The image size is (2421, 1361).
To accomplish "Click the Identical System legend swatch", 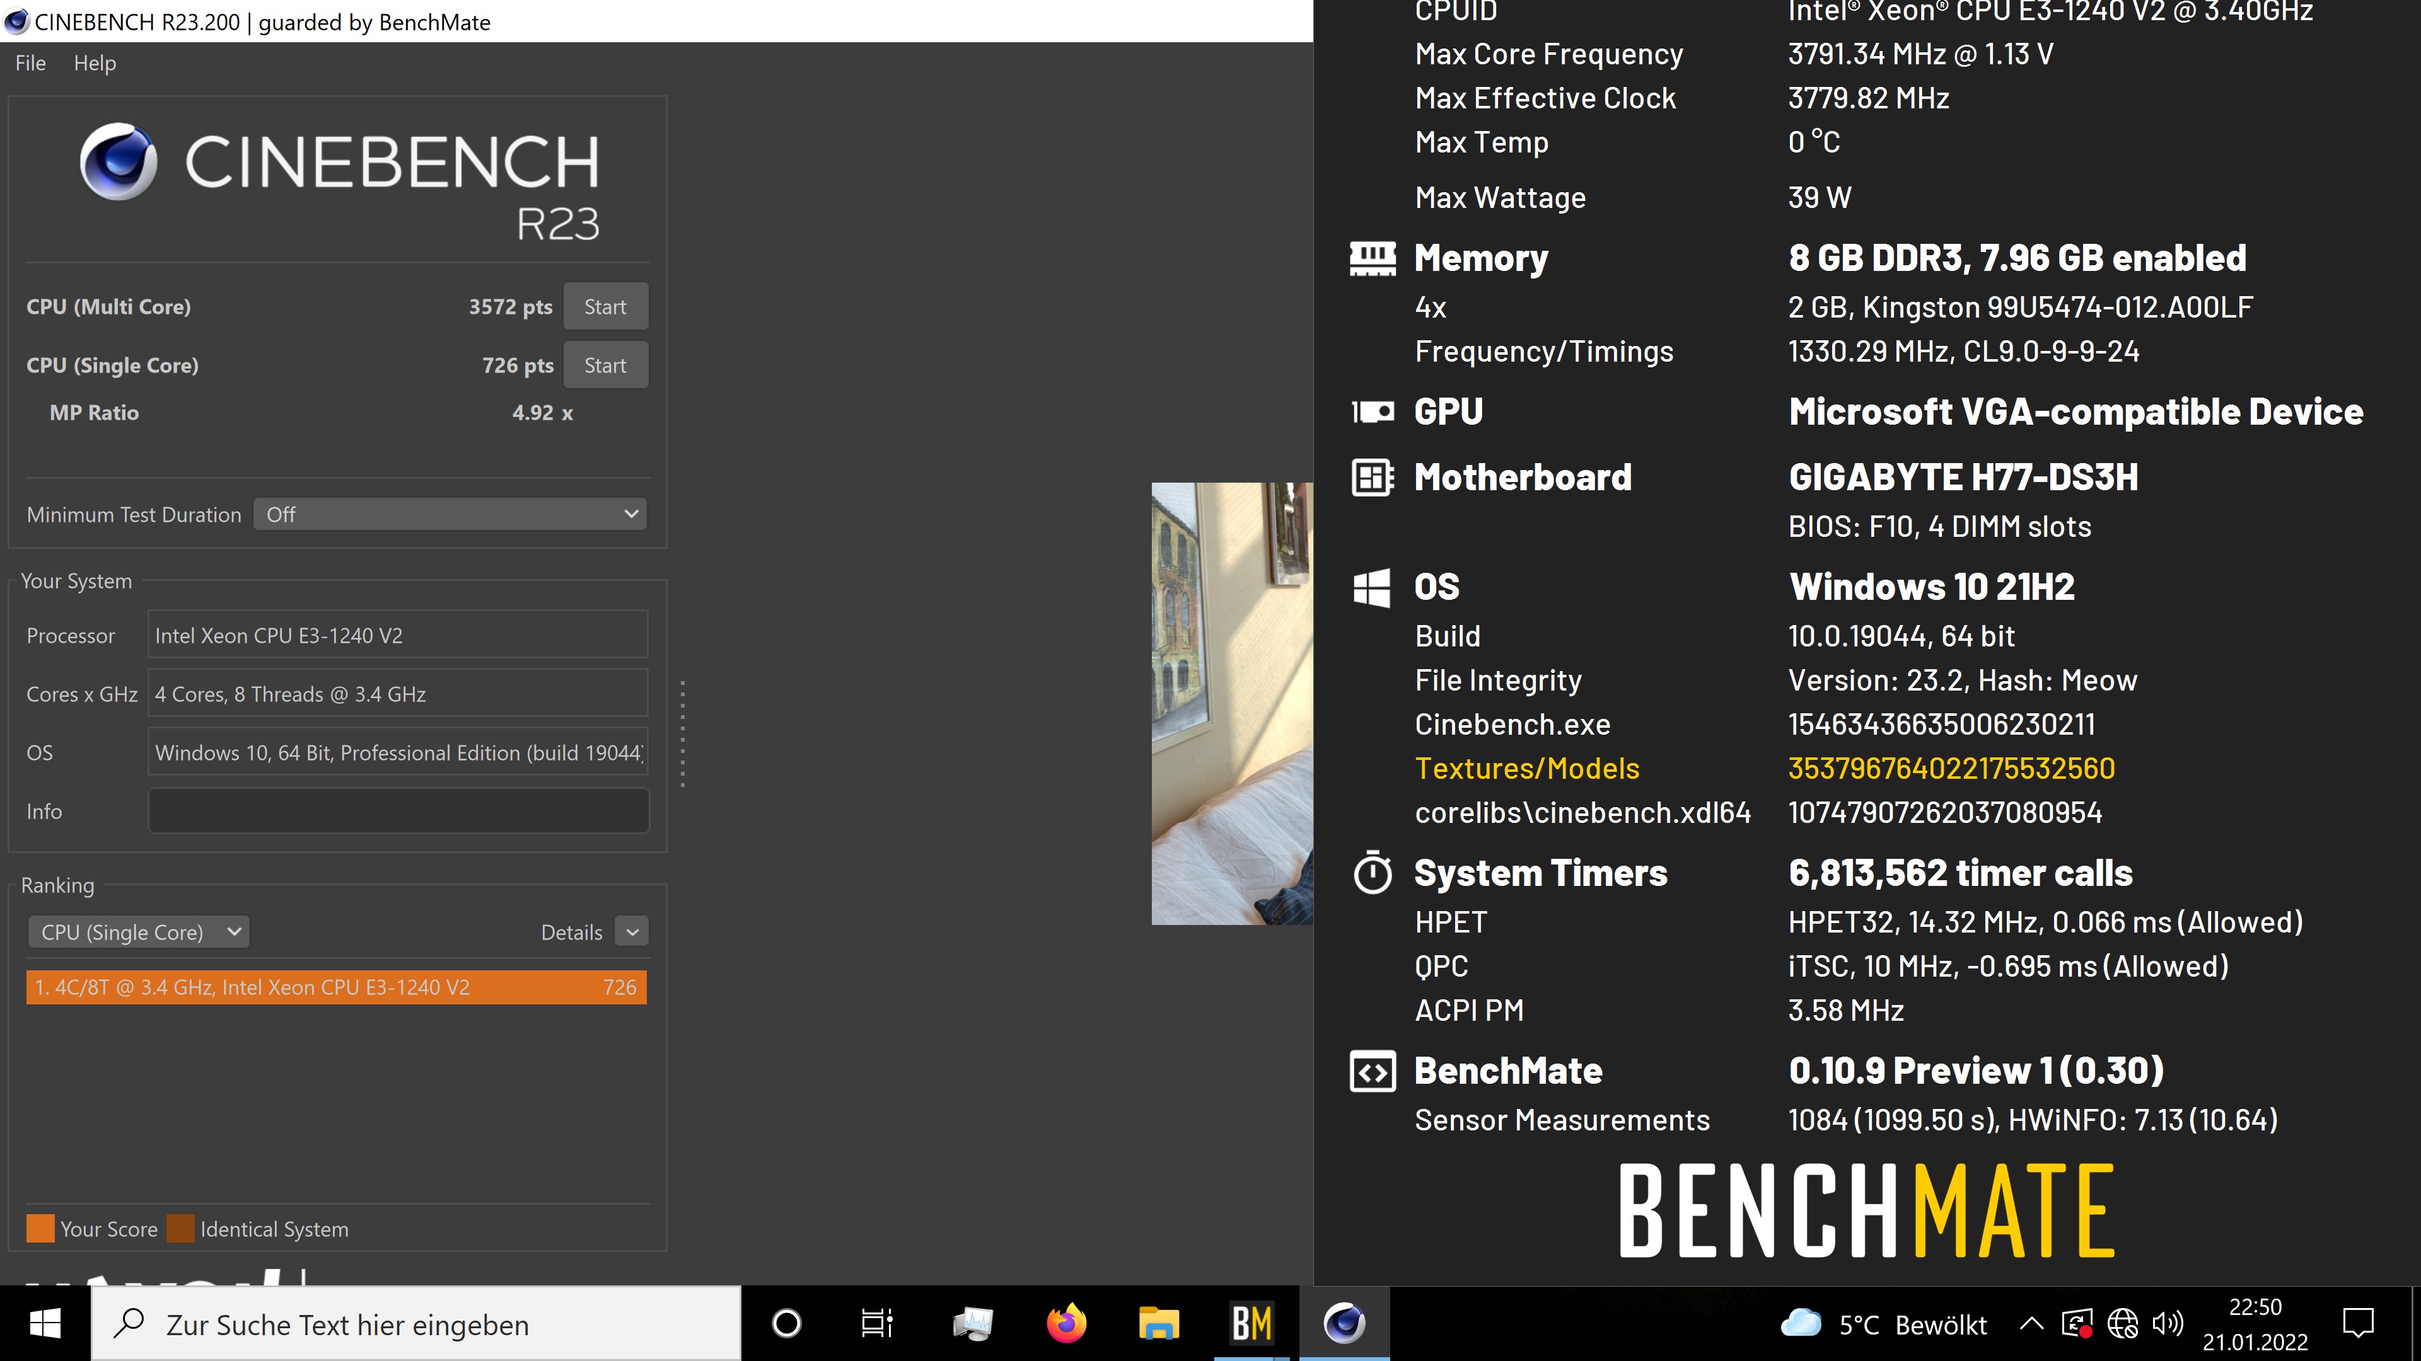I will click(x=180, y=1229).
